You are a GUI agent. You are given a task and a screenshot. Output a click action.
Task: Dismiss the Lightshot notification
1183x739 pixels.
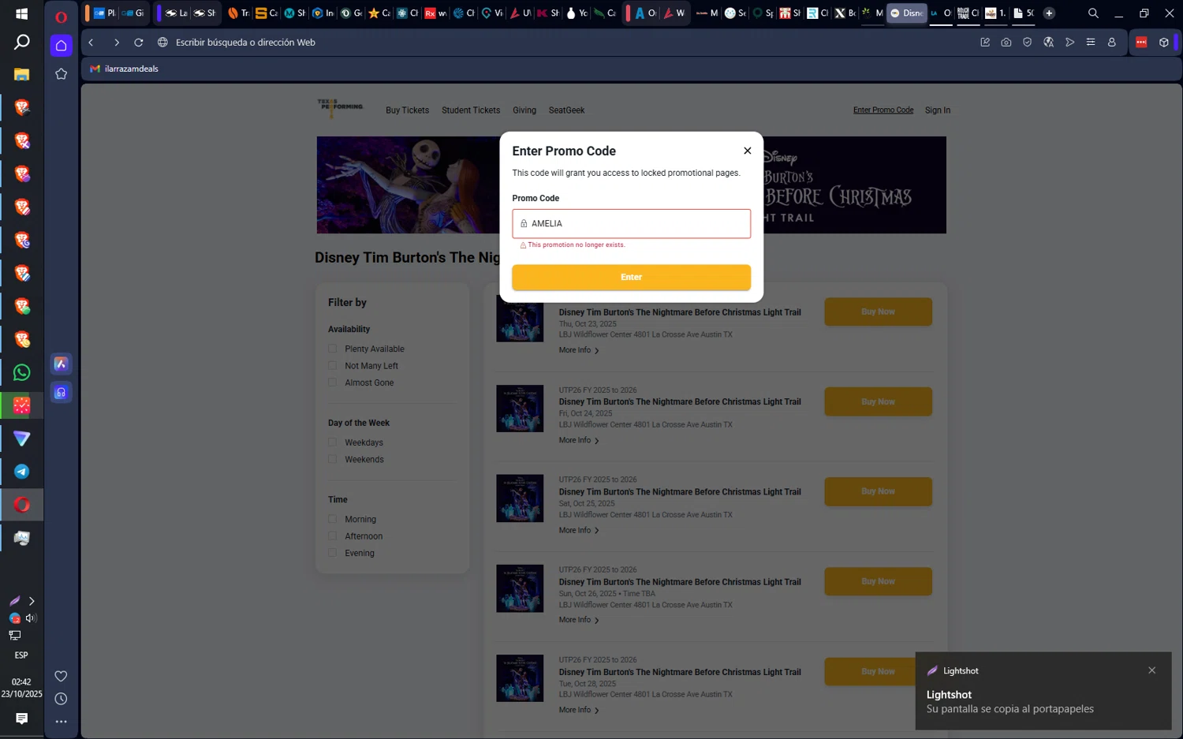[1151, 670]
